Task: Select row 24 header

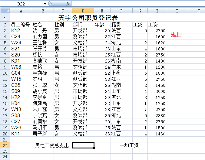Action: point(5,156)
